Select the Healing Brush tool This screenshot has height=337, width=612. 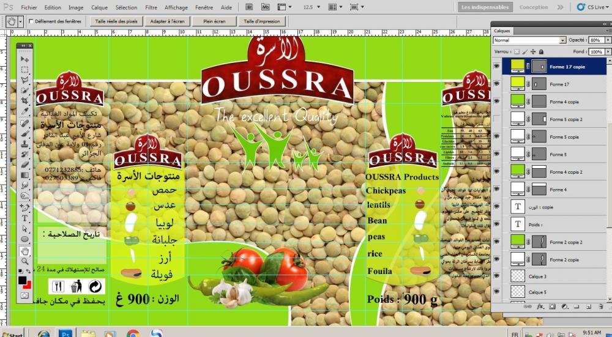[24, 124]
